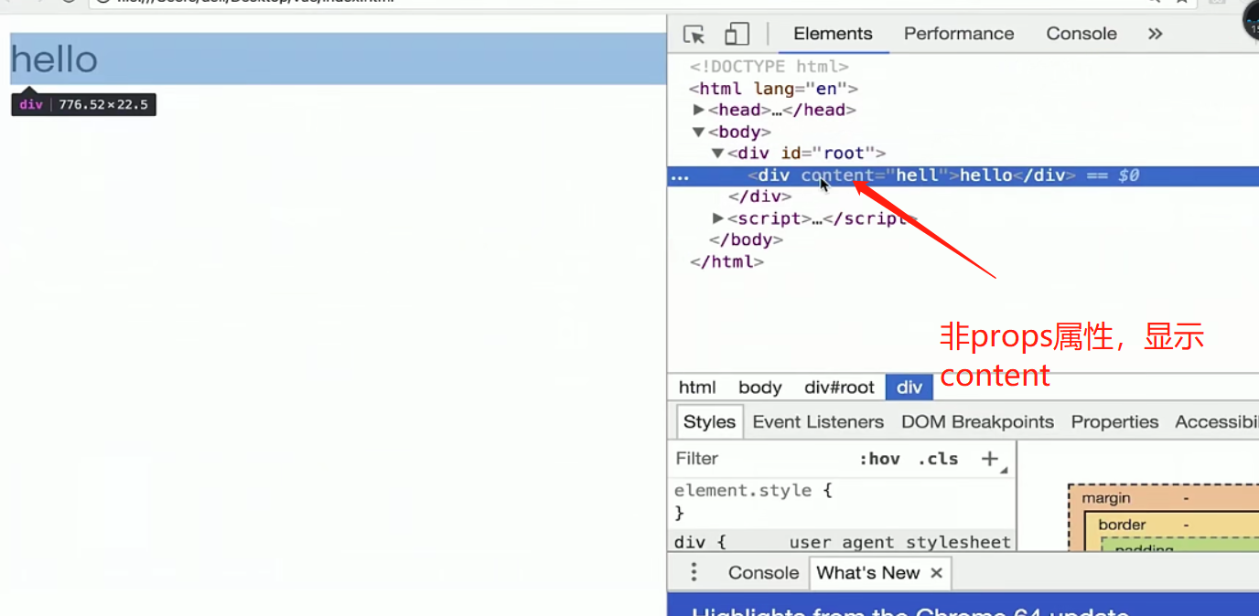Screen dimensions: 1259x616
Task: Activate the element inspector picker icon
Action: (x=694, y=34)
